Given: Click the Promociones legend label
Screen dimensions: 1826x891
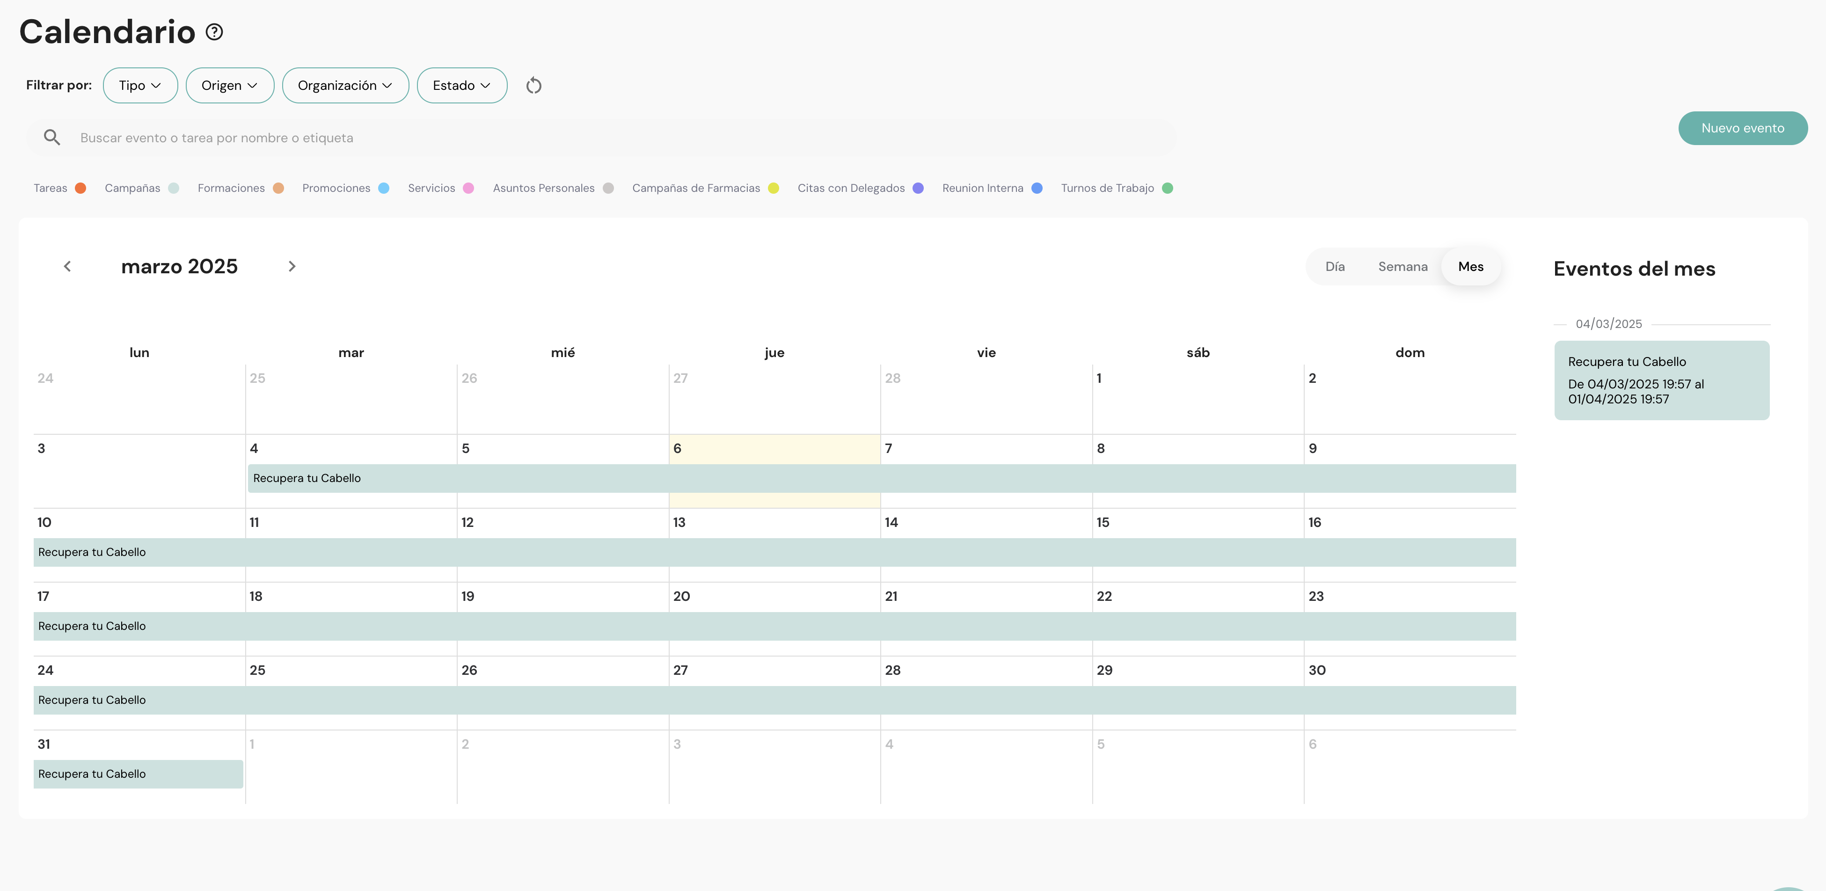Looking at the screenshot, I should (x=336, y=188).
